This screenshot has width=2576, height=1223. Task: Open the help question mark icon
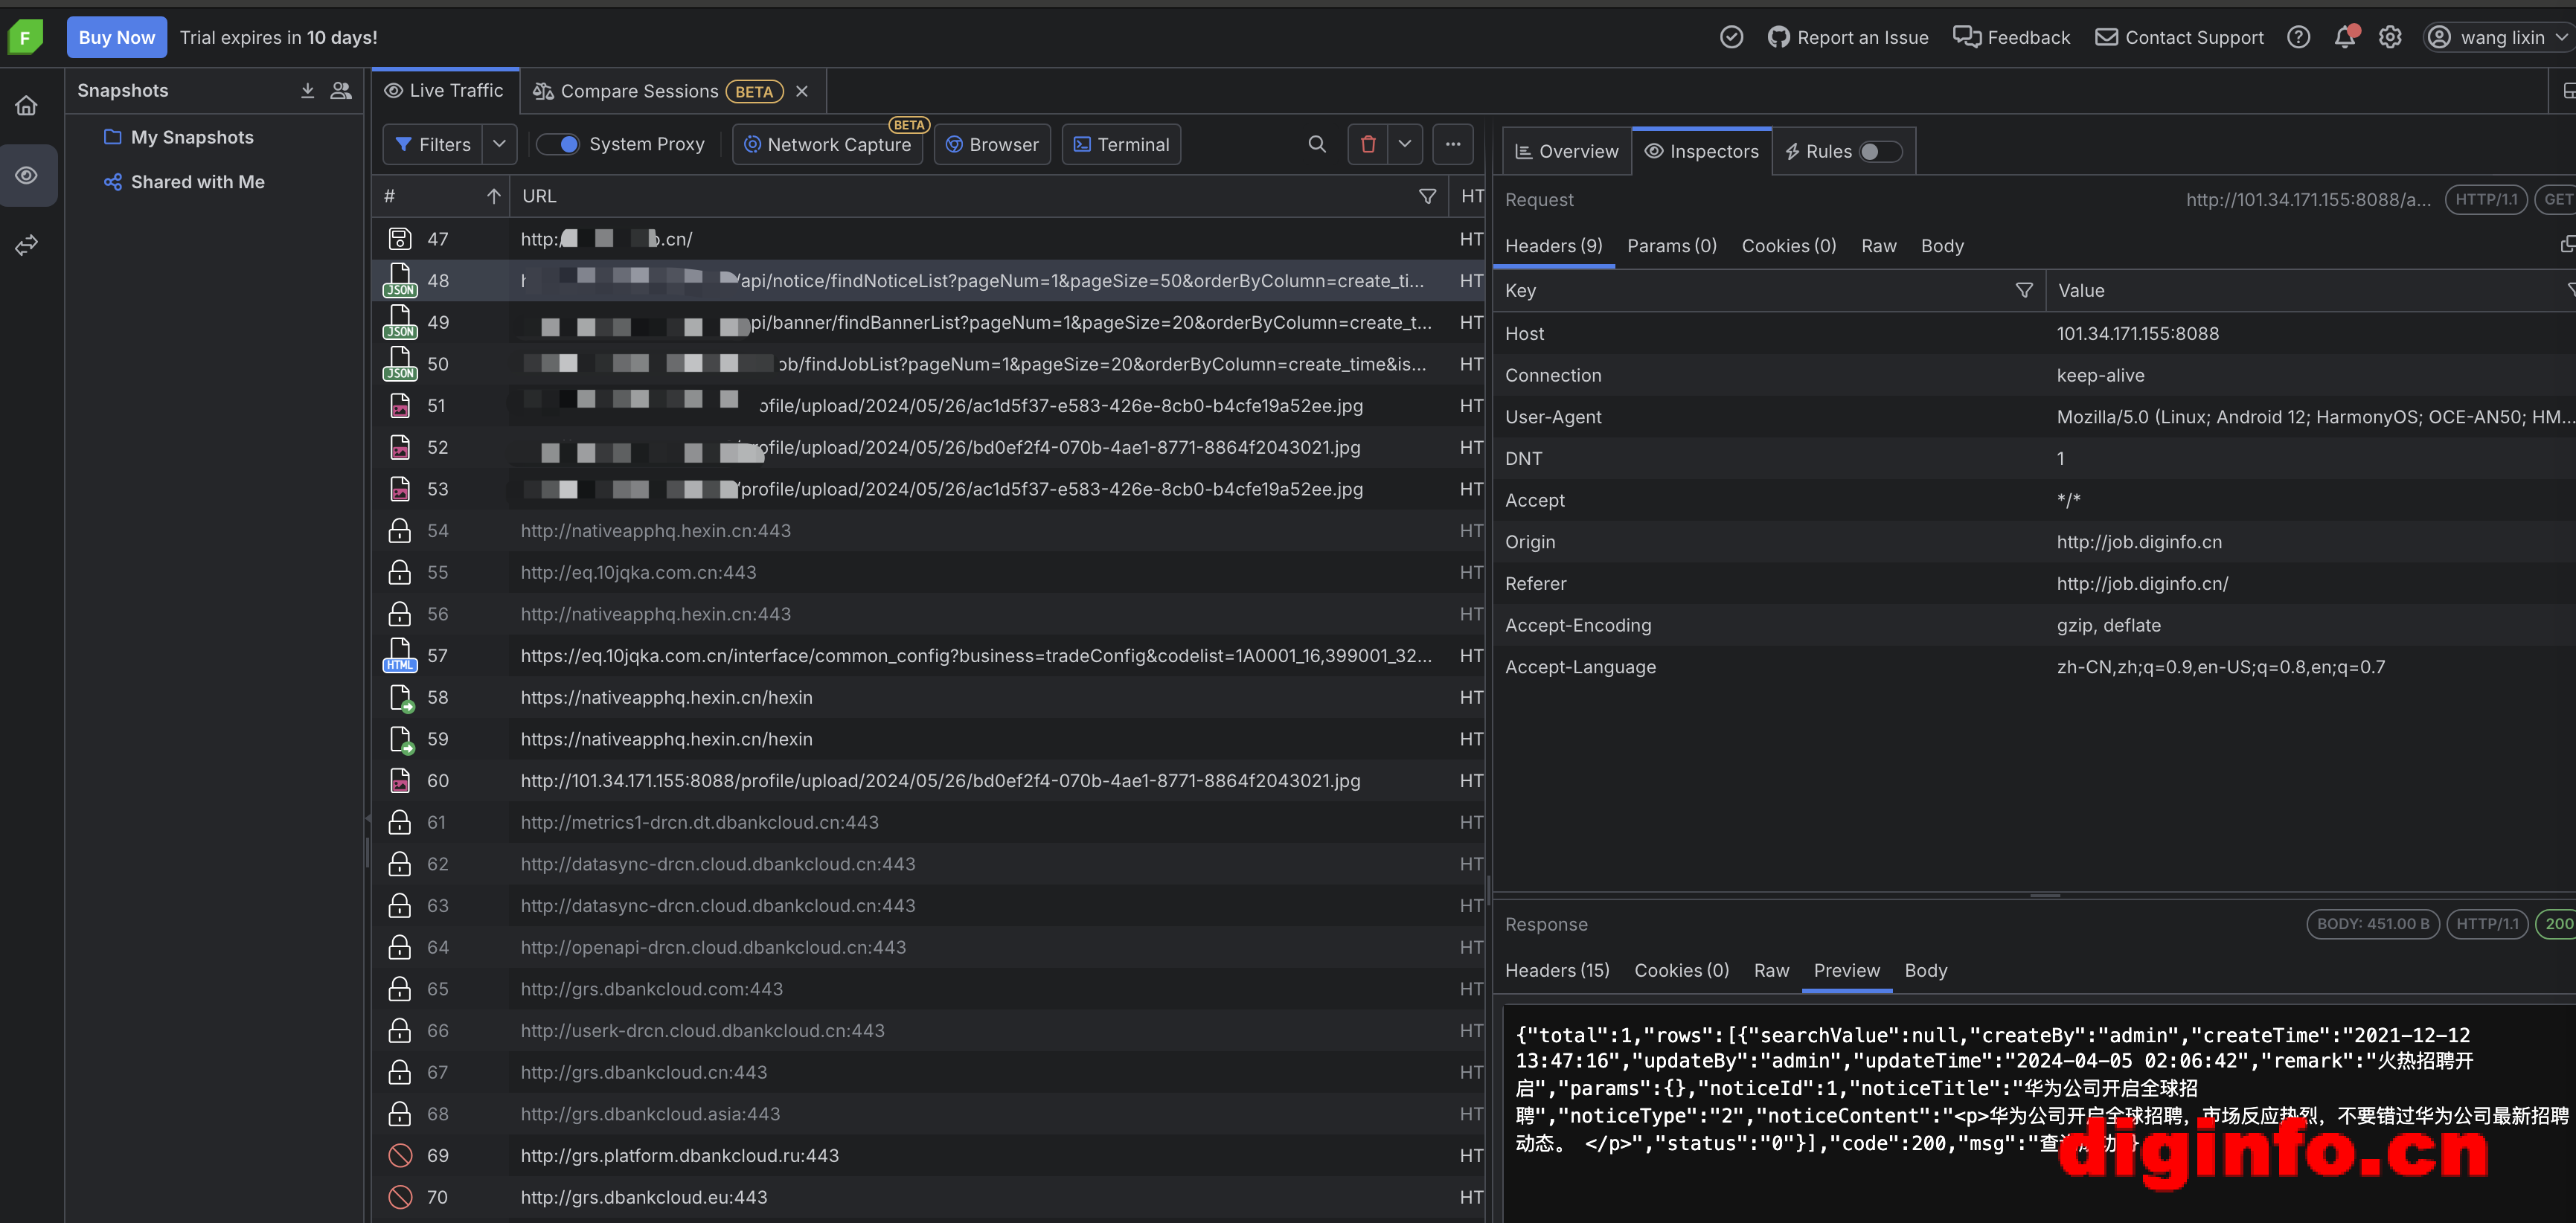2298,38
